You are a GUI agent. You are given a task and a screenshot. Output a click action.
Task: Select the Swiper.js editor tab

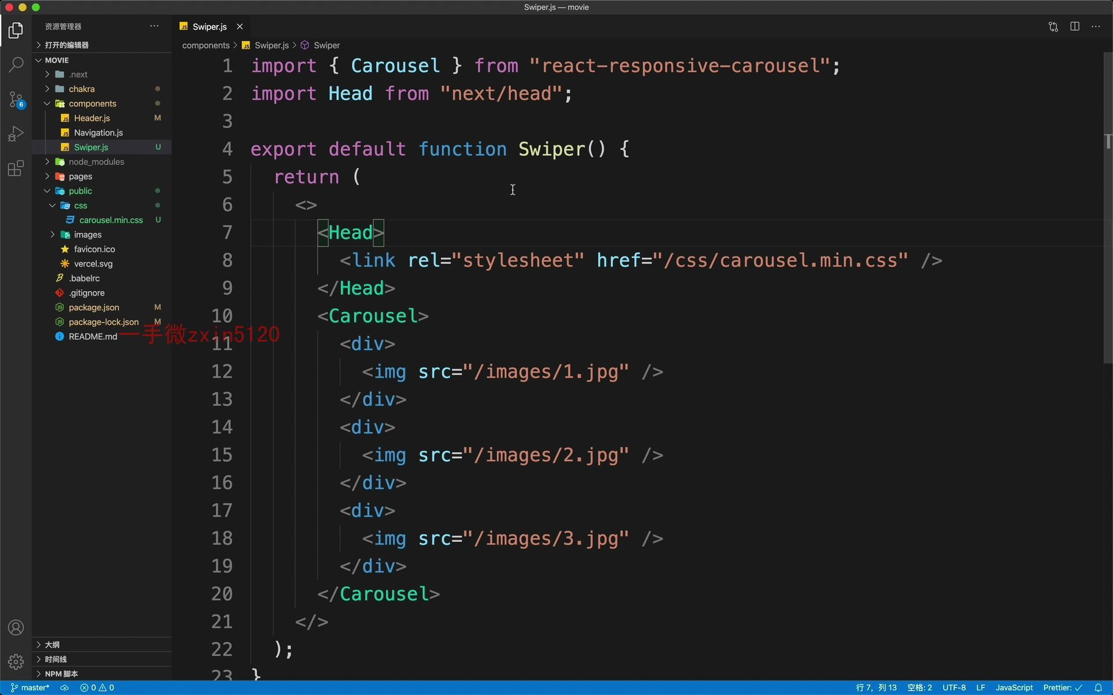click(210, 27)
